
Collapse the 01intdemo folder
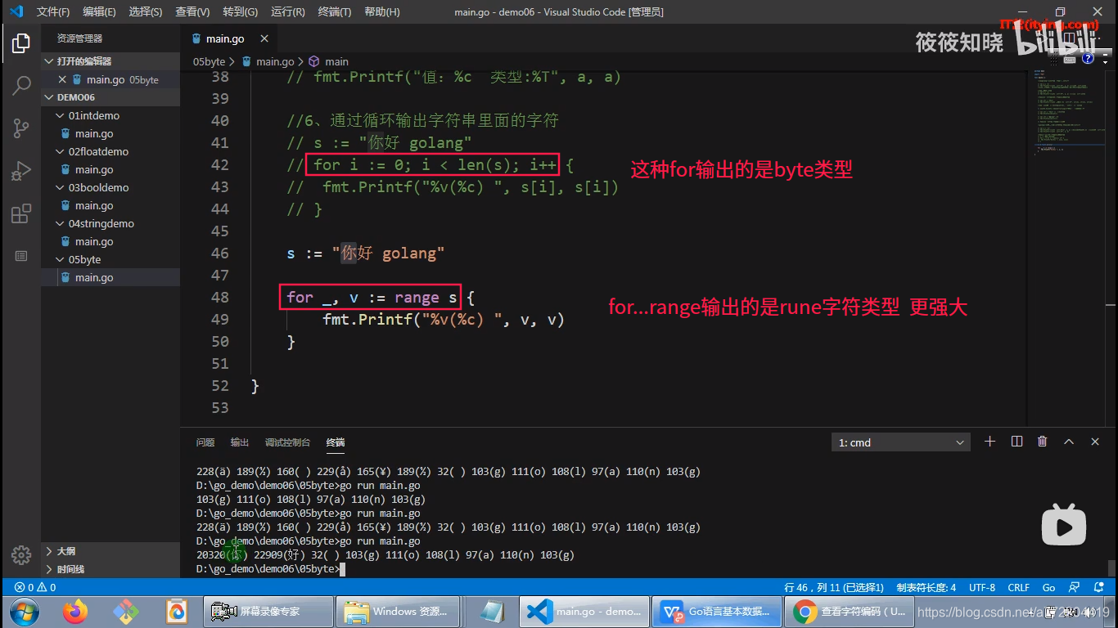pyautogui.click(x=110, y=115)
